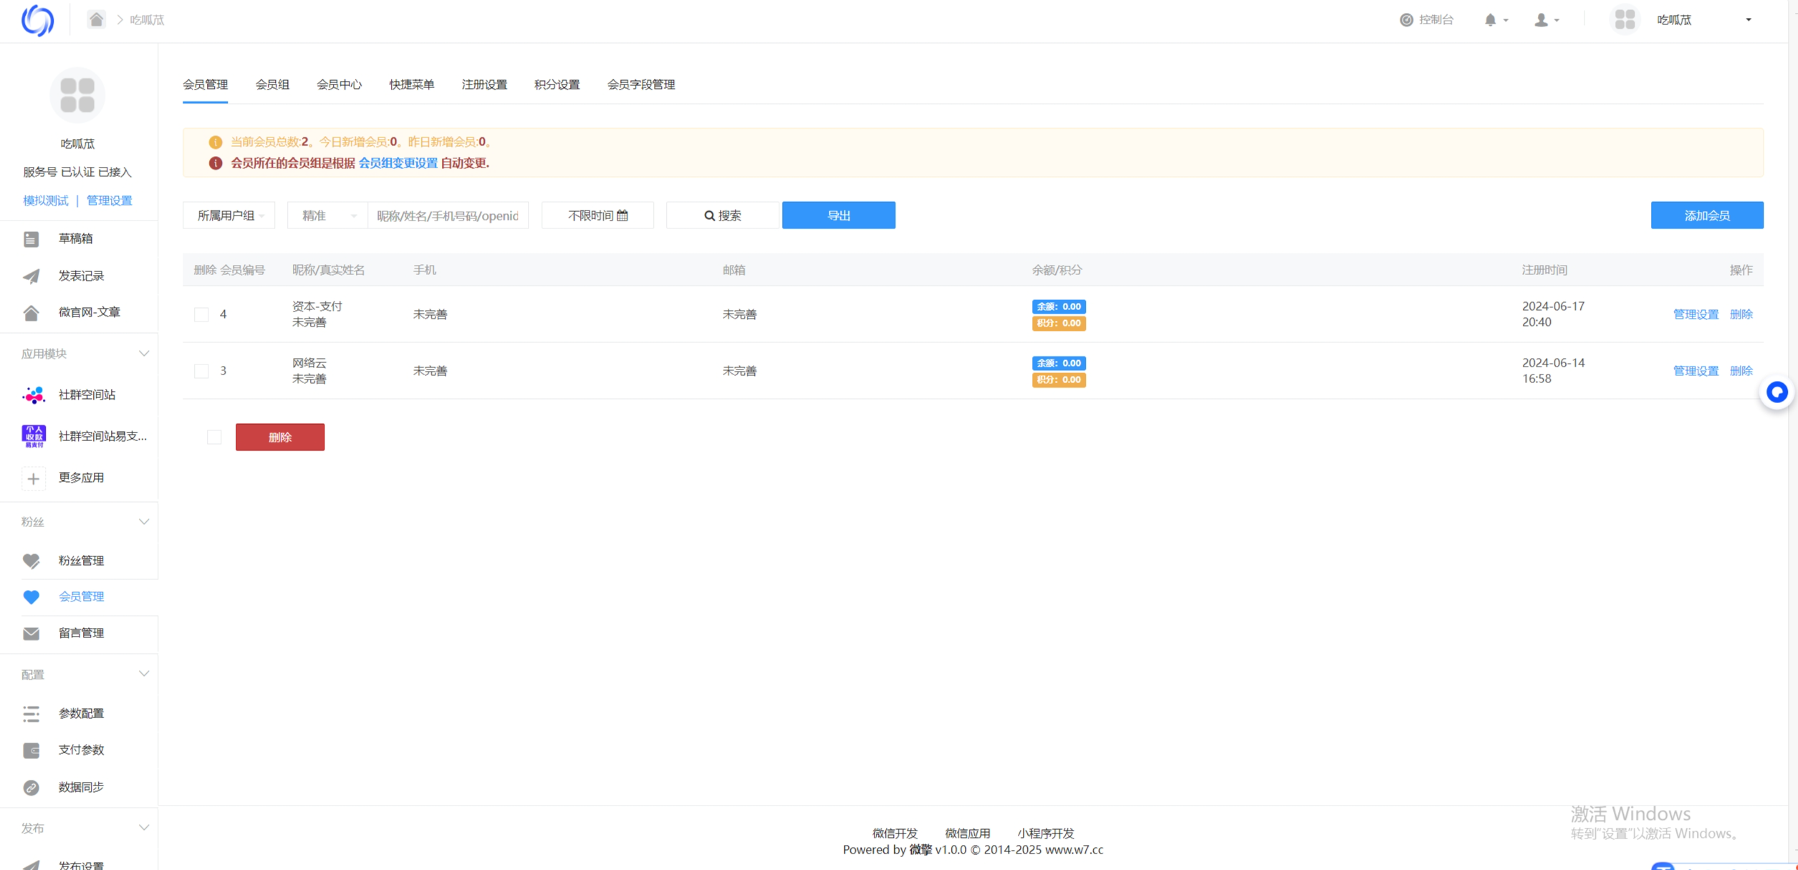Click the red 删除 bulk delete button
Screen dimensions: 1798x870
pos(279,438)
